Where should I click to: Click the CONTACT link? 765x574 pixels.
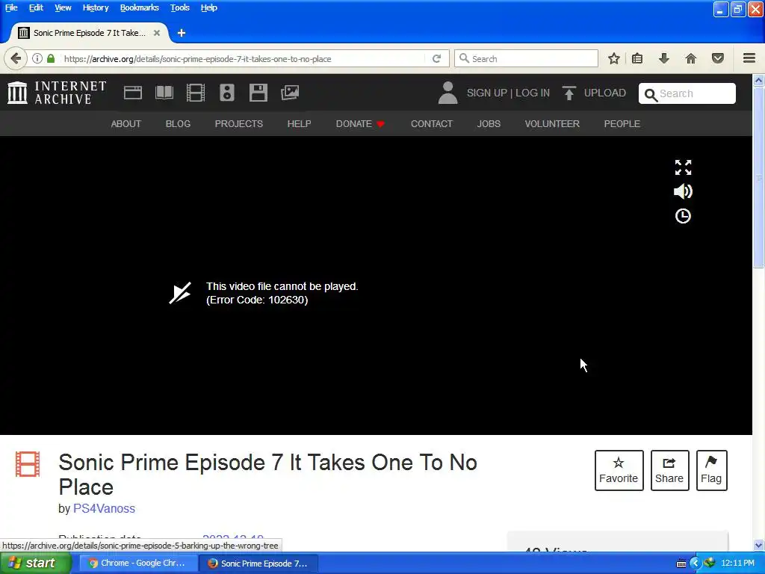[x=432, y=124]
